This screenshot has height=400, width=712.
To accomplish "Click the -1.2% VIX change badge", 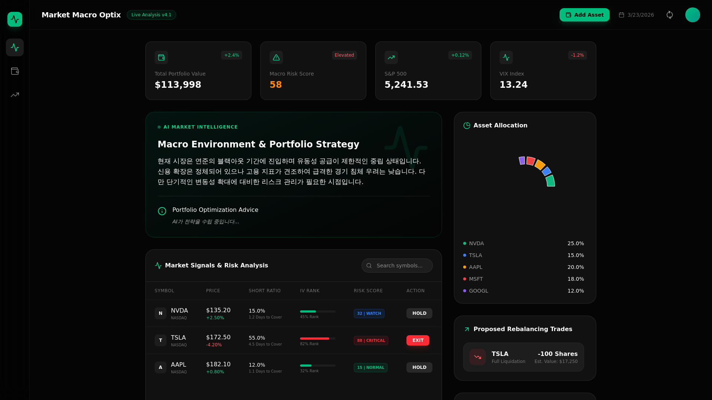I will (577, 55).
